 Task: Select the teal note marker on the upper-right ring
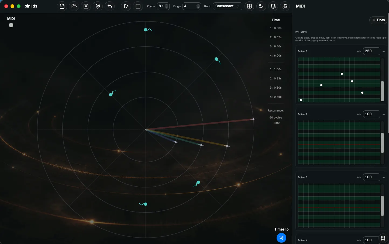pyautogui.click(x=216, y=59)
